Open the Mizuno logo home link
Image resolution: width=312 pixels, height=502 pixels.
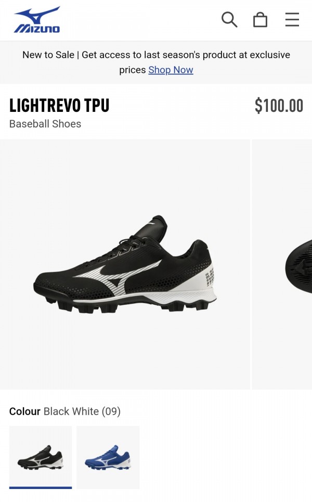tap(37, 20)
